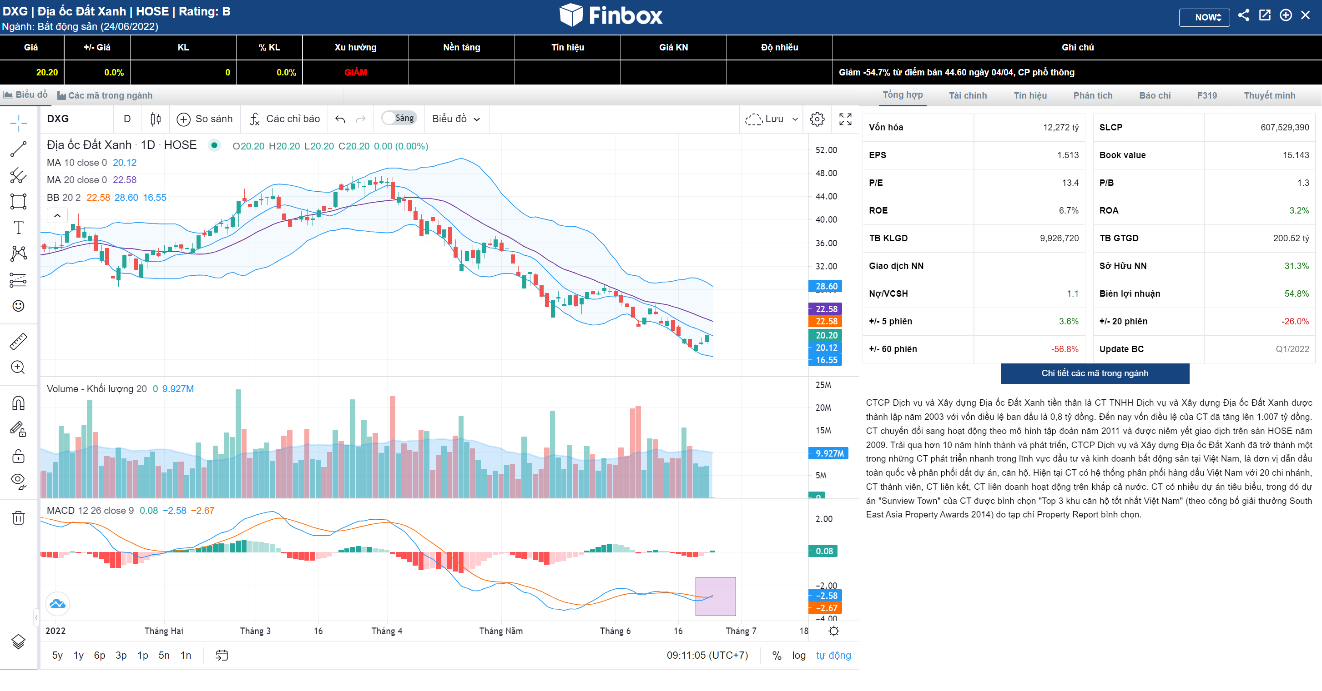The image size is (1322, 691).
Task: Toggle lock all drawings
Action: pyautogui.click(x=19, y=455)
